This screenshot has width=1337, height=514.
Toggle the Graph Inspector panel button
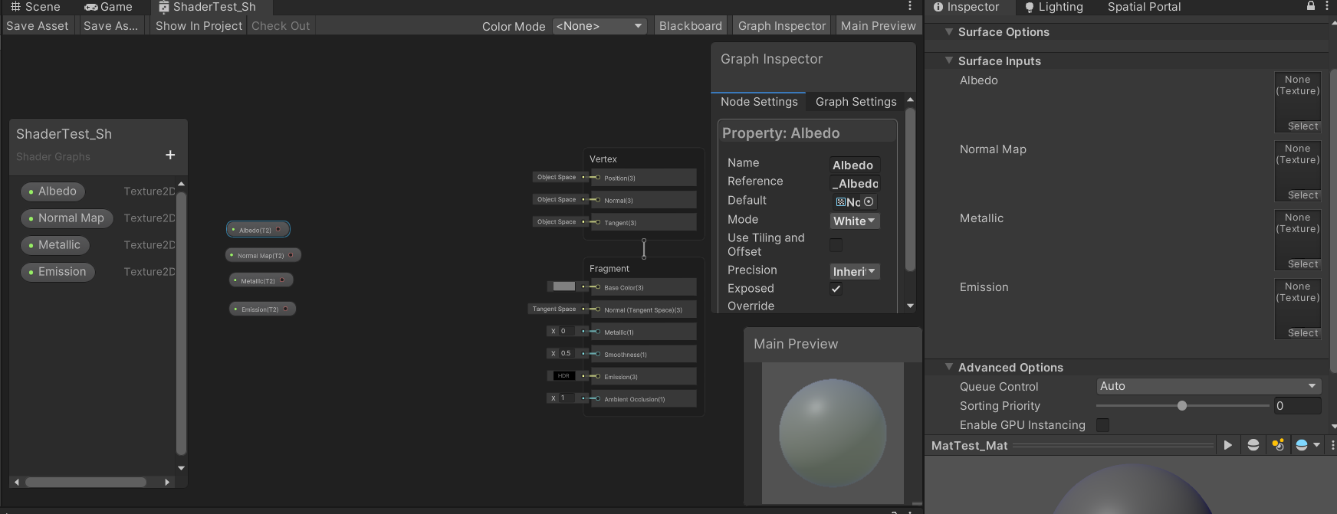(782, 25)
